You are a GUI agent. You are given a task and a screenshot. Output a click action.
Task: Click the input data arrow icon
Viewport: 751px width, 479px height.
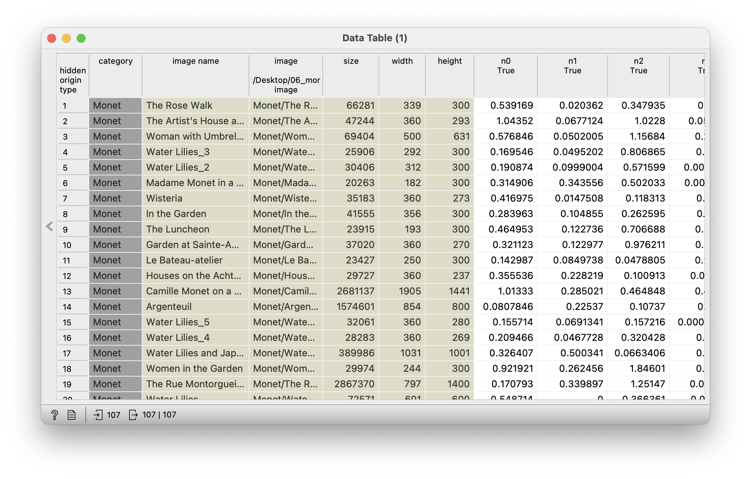coord(98,415)
